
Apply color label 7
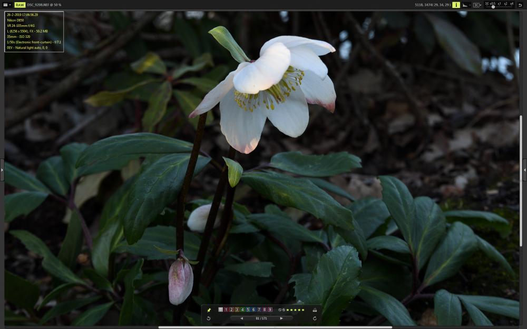[x=259, y=310]
